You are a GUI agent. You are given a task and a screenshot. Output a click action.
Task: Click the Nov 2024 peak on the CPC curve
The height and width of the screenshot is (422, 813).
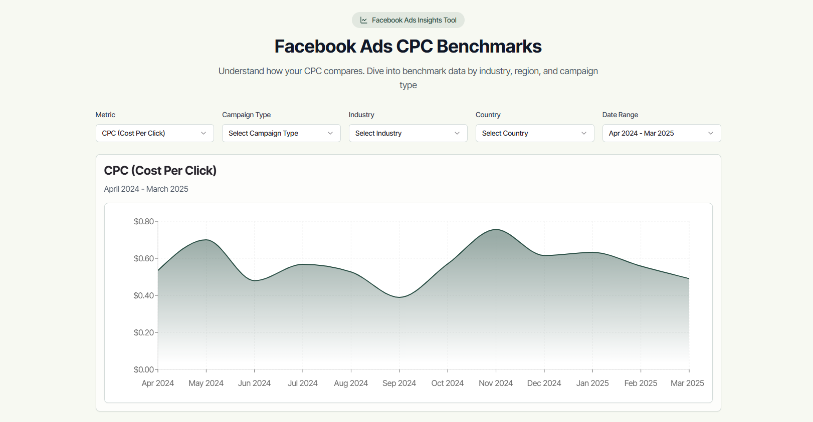tap(495, 230)
